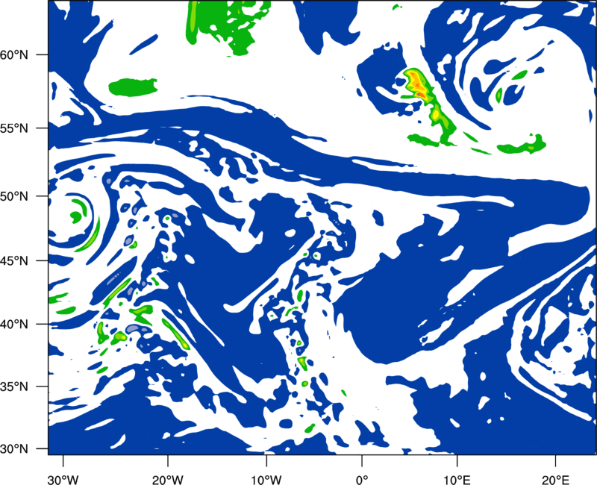Click the 55°N latitude axis label
The image size is (597, 485).
point(14,128)
